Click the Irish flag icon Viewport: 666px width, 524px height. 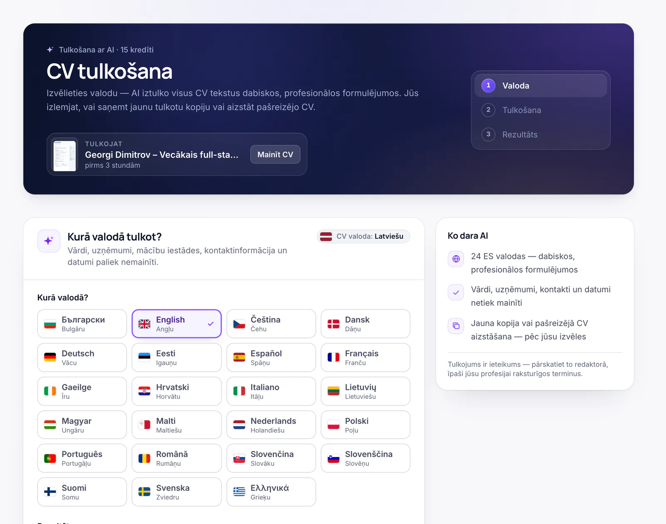coord(50,391)
